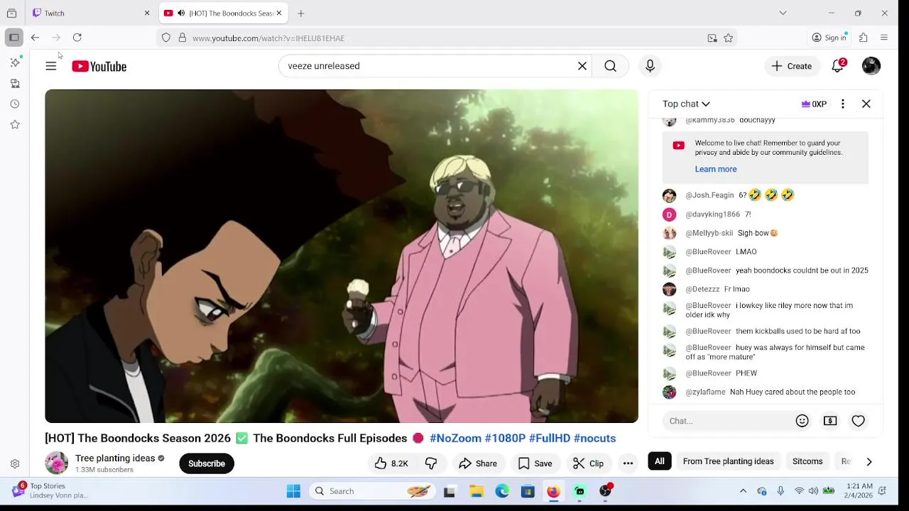Show hidden system tray icons
The width and height of the screenshot is (909, 511).
[743, 491]
